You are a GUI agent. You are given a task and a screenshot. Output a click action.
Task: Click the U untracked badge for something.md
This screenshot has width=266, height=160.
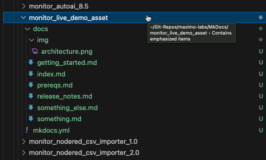261,119
